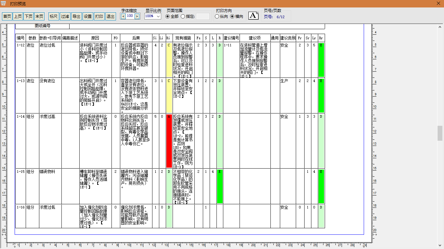Screen dimensions: 444x249
Task: Click green 'E' R cell in row 1-15
Action: pyautogui.click(x=220, y=186)
